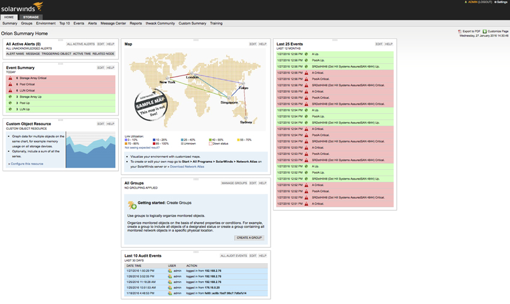
Task: Click warning icon of 12:51 PM A Critical event
Action: 306,203
